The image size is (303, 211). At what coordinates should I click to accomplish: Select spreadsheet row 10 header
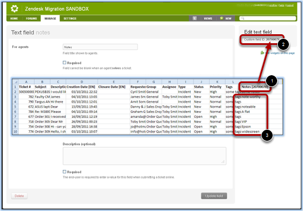click(15, 131)
